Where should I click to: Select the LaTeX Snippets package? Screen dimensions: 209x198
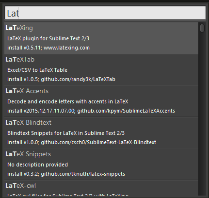[x=101, y=165]
